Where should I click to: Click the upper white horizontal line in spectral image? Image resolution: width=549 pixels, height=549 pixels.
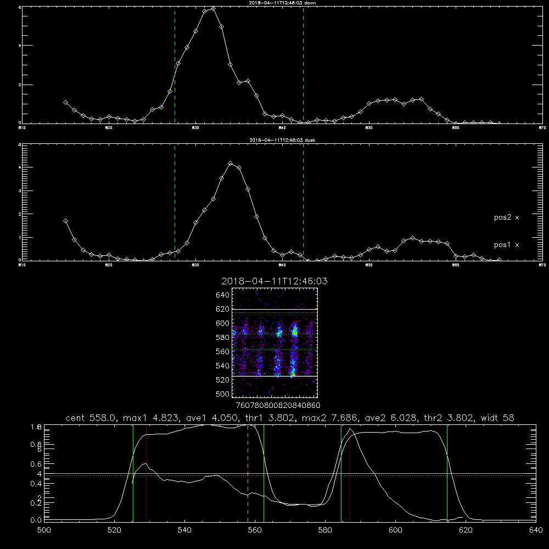click(x=275, y=309)
